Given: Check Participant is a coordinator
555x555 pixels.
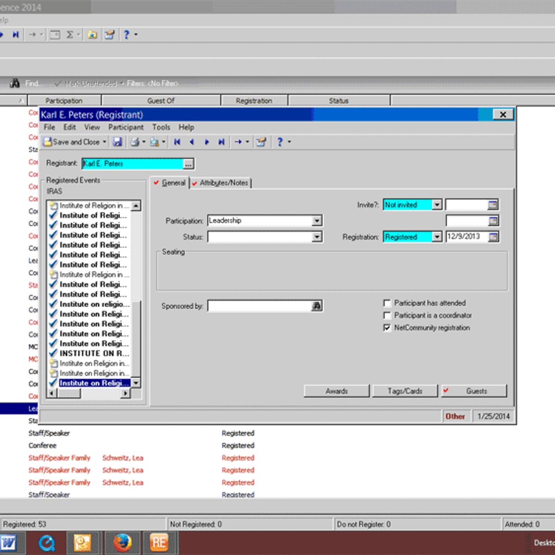Looking at the screenshot, I should (x=387, y=315).
